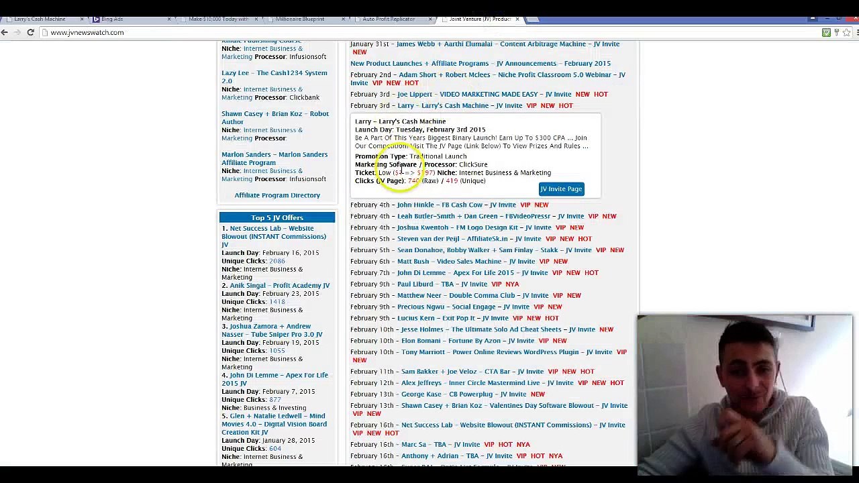Switch to the Bing Ads tab
This screenshot has width=859, height=483.
tap(131, 19)
